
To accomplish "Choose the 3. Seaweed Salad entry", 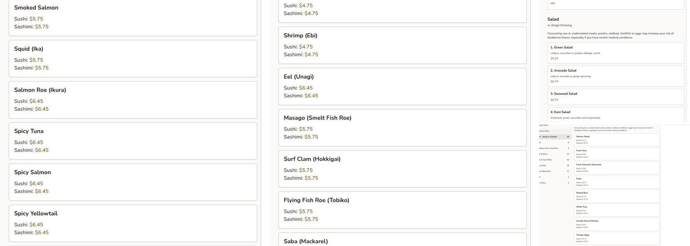I will click(x=616, y=96).
